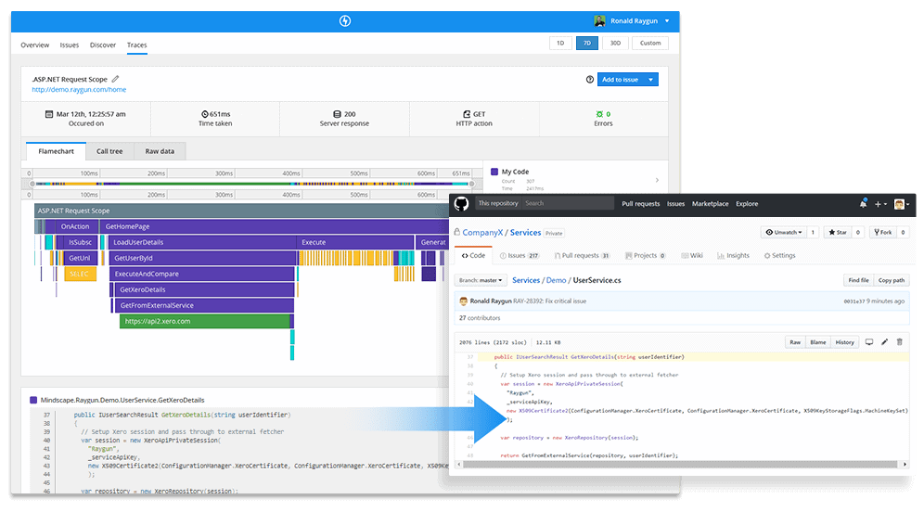This screenshot has height=512, width=924.
Task: Click the help question mark icon
Action: coord(590,80)
